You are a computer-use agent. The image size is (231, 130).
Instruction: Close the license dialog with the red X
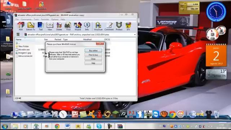coord(100,43)
